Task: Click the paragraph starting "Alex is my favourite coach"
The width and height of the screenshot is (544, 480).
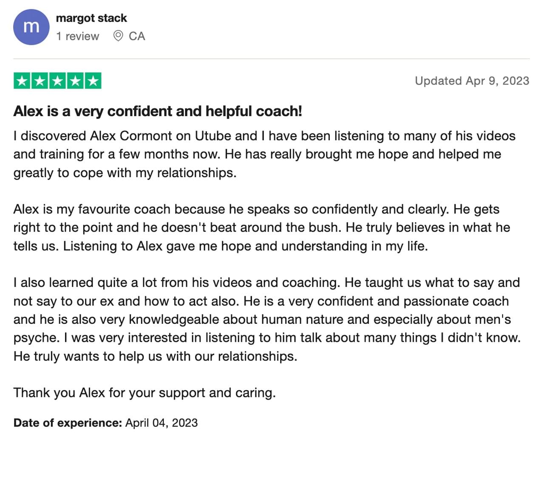Action: pos(262,228)
